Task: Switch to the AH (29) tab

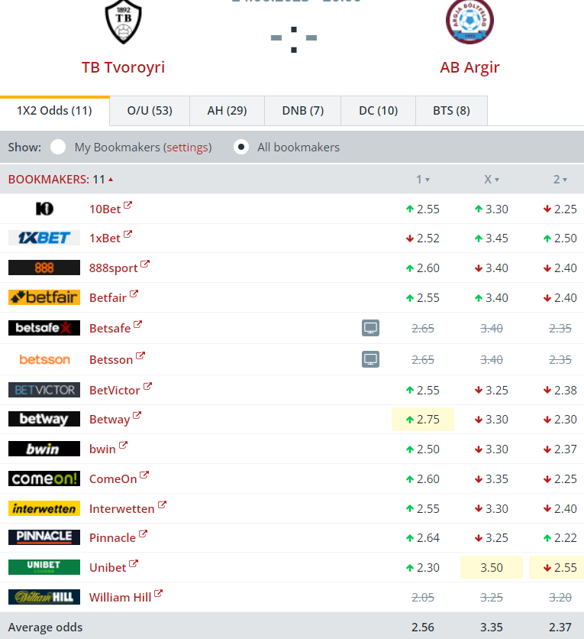Action: click(227, 111)
